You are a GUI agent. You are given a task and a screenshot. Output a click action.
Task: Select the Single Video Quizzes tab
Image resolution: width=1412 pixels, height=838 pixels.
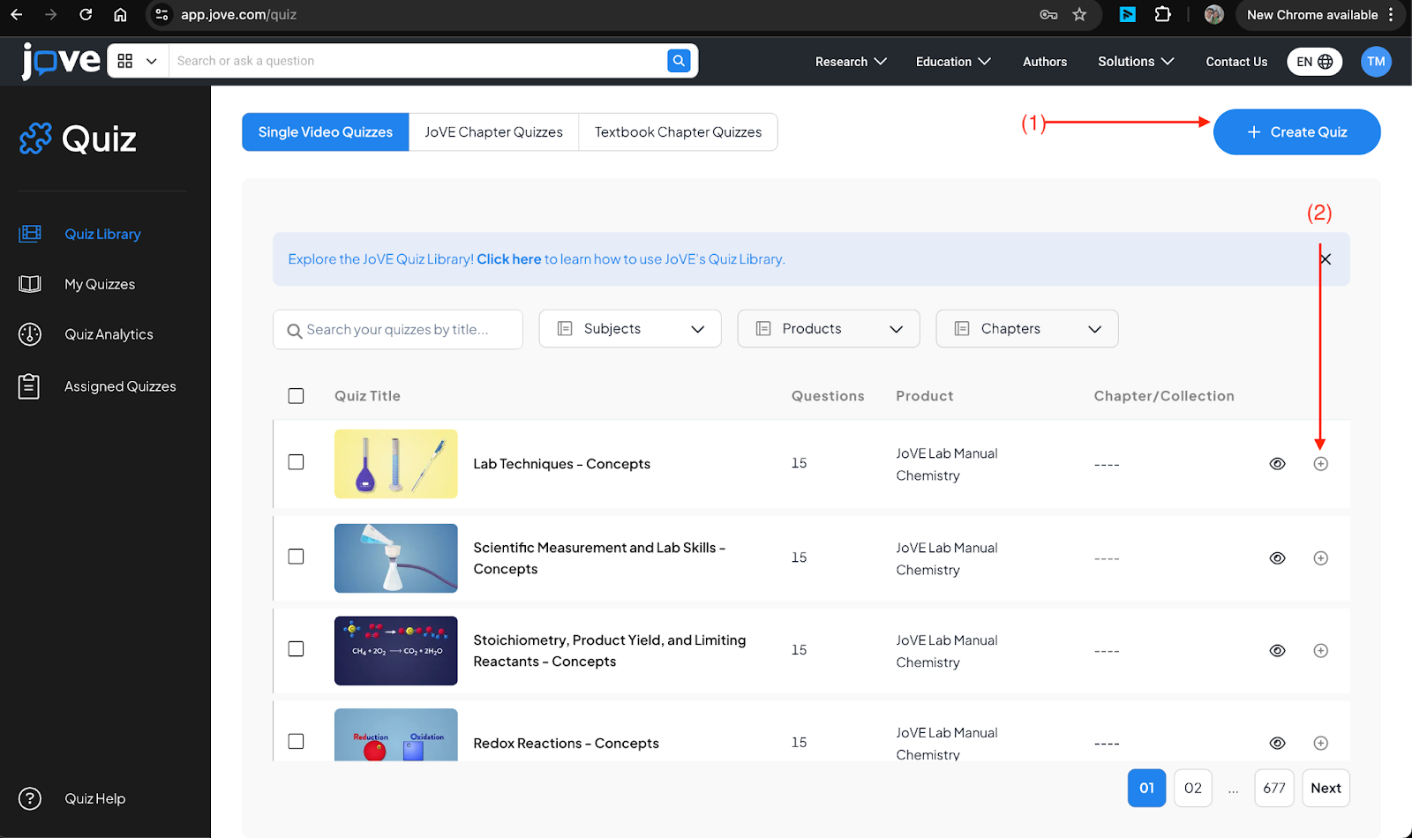(x=326, y=132)
